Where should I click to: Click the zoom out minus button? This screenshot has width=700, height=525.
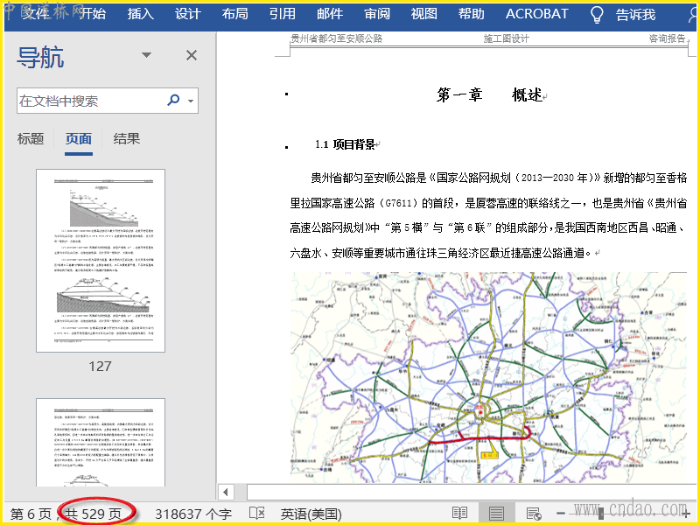pos(561,514)
